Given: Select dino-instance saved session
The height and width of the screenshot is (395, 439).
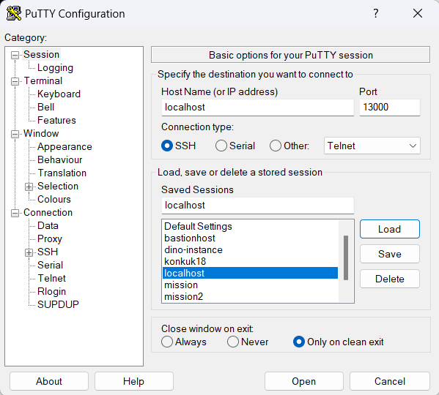Looking at the screenshot, I should (x=250, y=249).
